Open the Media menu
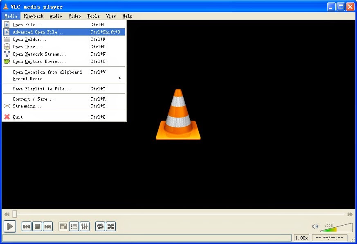This screenshot has height=244, width=357. point(11,16)
